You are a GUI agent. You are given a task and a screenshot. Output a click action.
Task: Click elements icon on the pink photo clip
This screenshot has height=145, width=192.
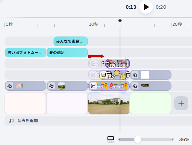pyautogui.click(x=10, y=86)
